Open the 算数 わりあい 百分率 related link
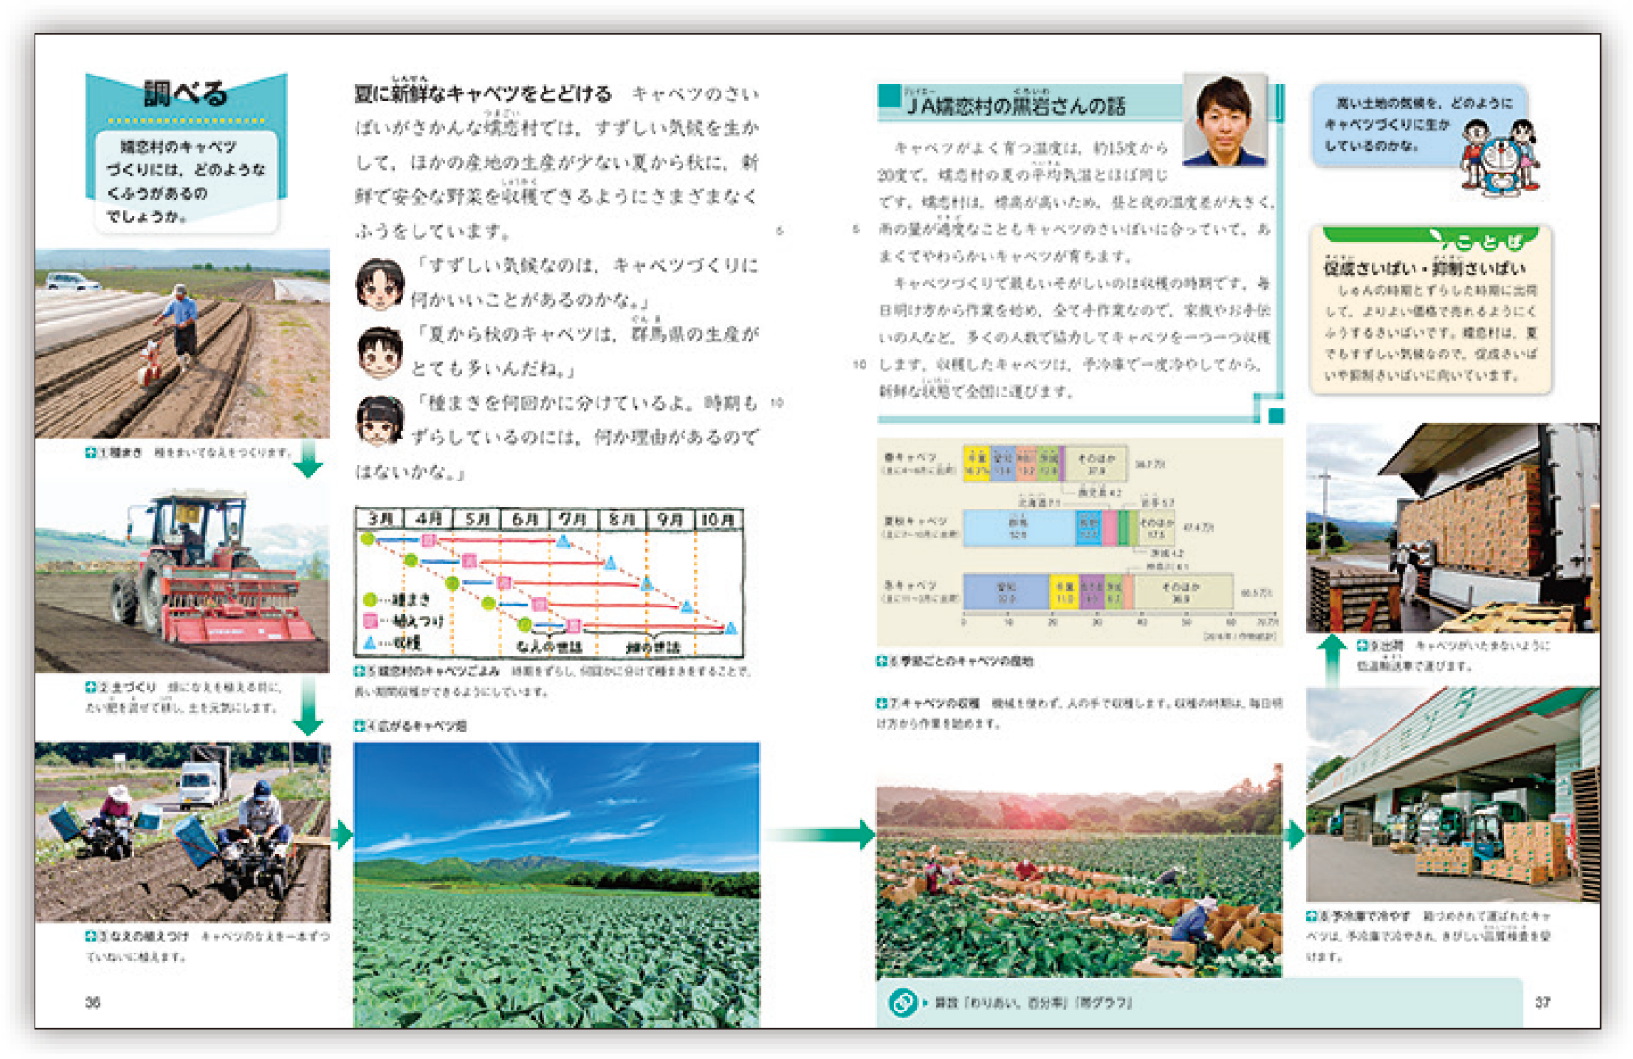 coord(1033,1003)
